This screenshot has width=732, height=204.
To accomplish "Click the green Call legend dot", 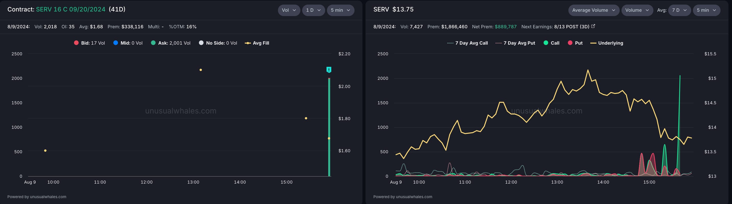I will (x=546, y=43).
